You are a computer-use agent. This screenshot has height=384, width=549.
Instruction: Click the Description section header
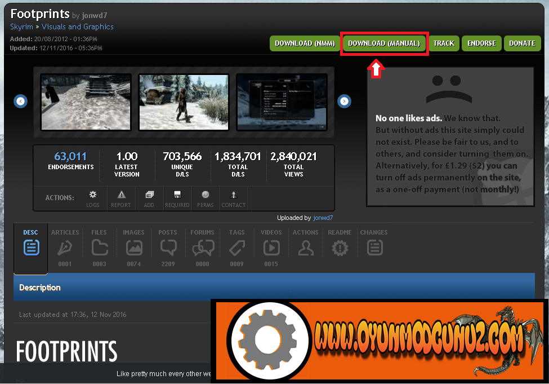[274, 287]
